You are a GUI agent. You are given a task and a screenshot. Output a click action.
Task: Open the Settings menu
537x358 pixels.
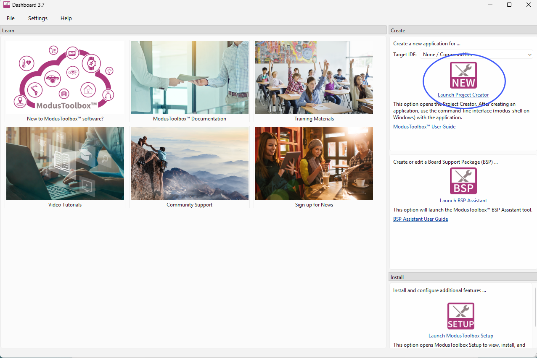coord(38,18)
